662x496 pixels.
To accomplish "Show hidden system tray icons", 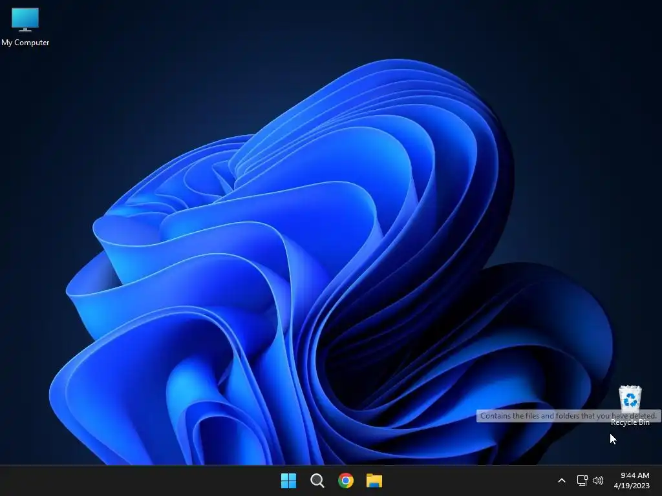I will tap(562, 480).
